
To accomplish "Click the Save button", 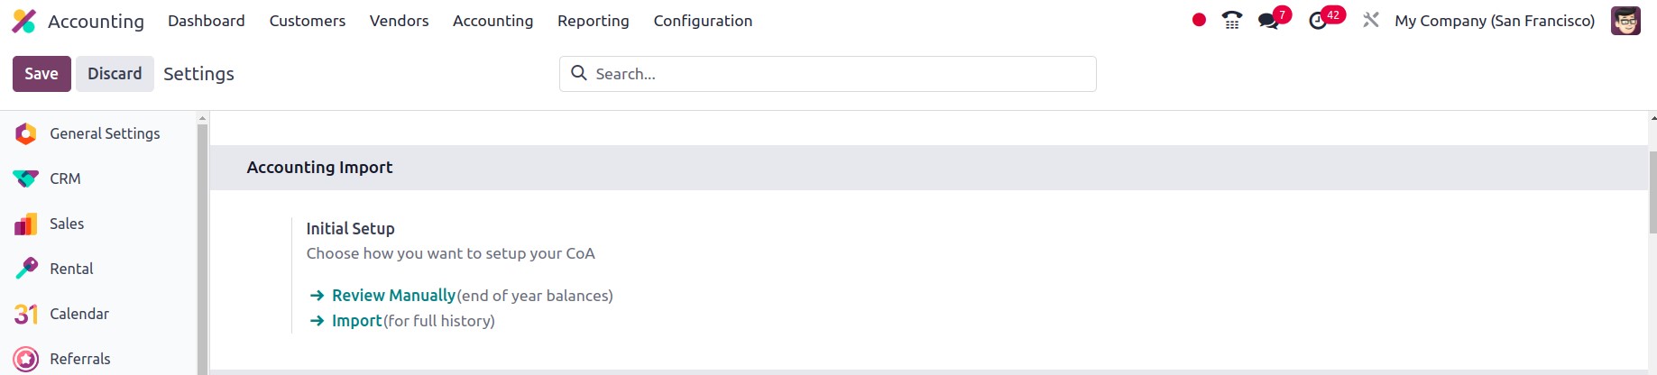I will coord(41,74).
